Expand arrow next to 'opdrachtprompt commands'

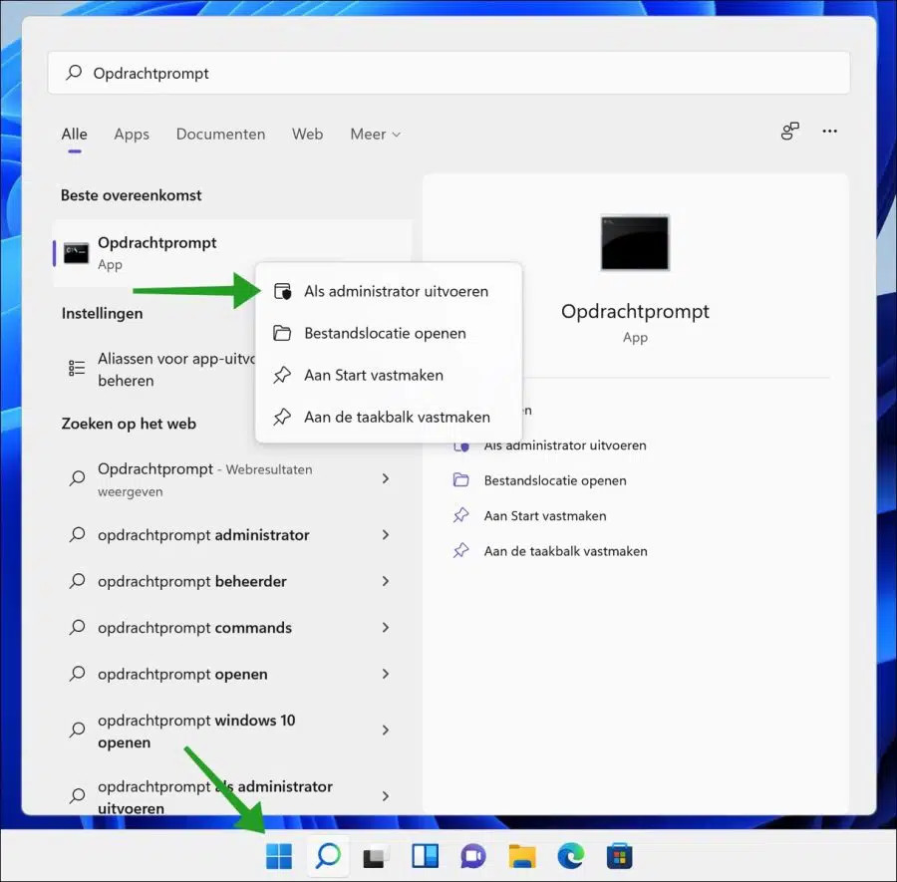[x=386, y=628]
